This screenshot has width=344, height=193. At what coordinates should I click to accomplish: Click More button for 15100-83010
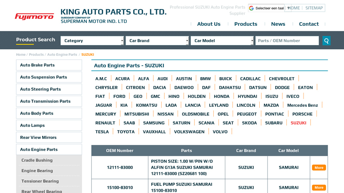tap(319, 187)
